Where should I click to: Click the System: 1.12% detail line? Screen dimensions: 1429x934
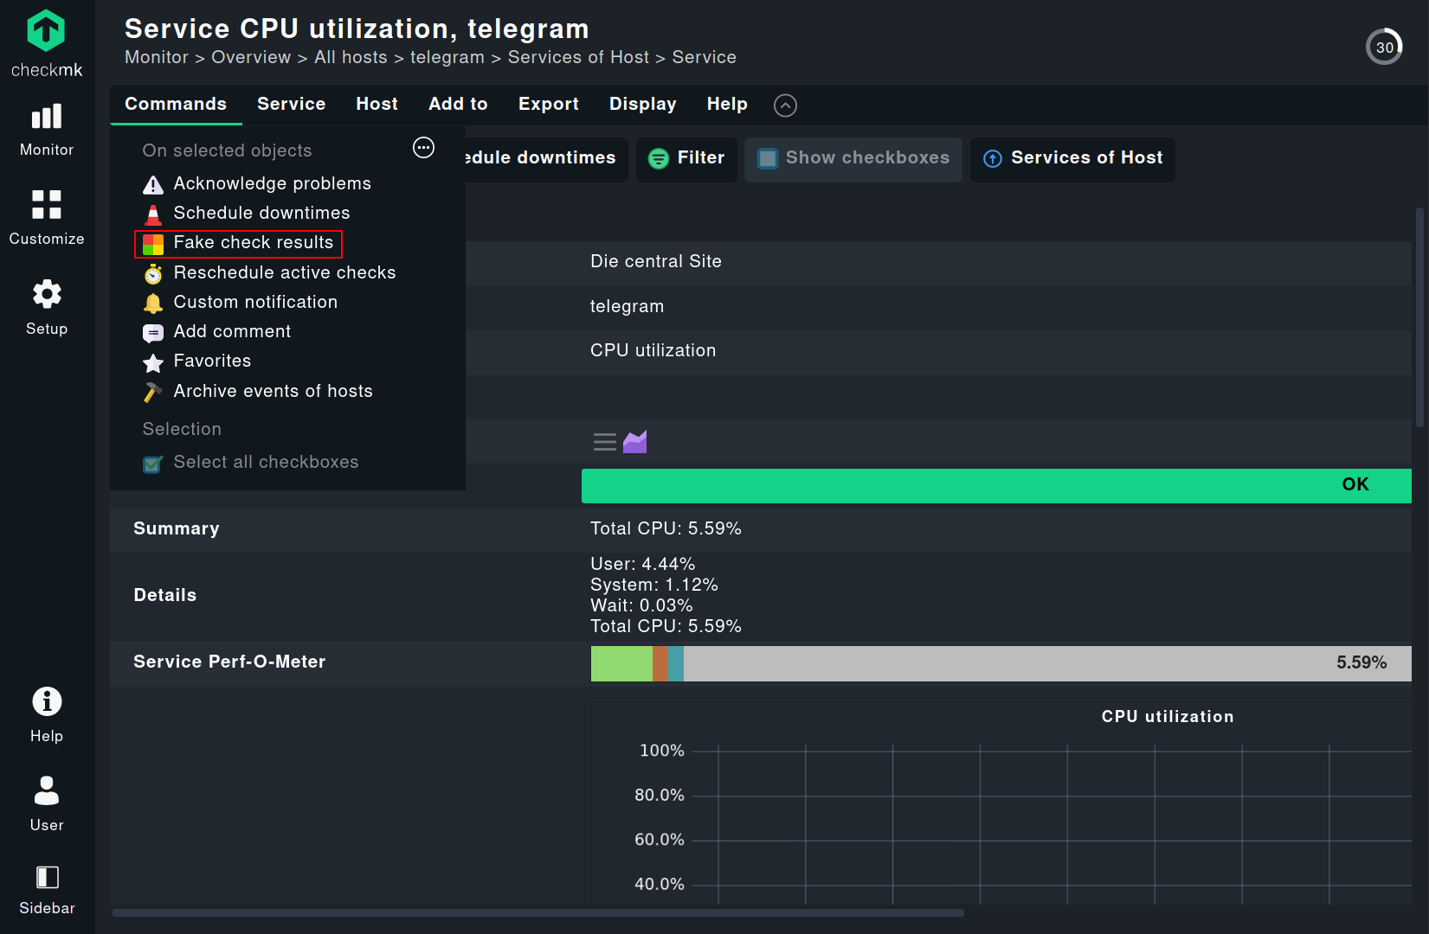[x=654, y=585]
